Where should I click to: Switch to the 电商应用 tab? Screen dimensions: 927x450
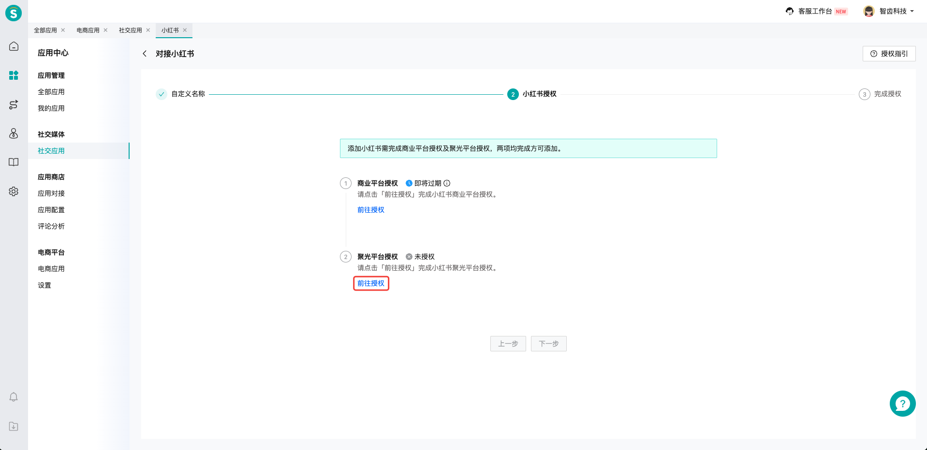point(88,30)
